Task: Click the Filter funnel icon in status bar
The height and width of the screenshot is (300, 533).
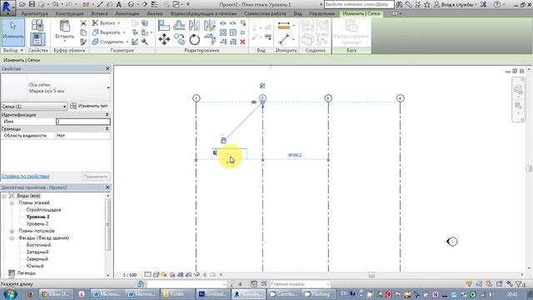Action: tap(519, 283)
